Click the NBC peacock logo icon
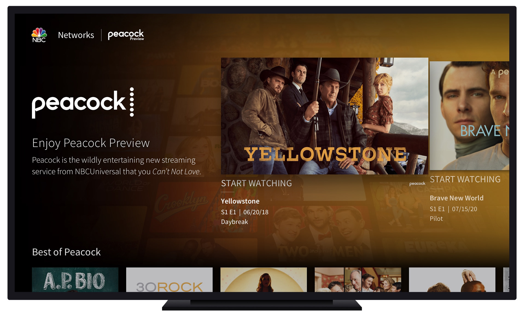This screenshot has width=525, height=318. 39,35
